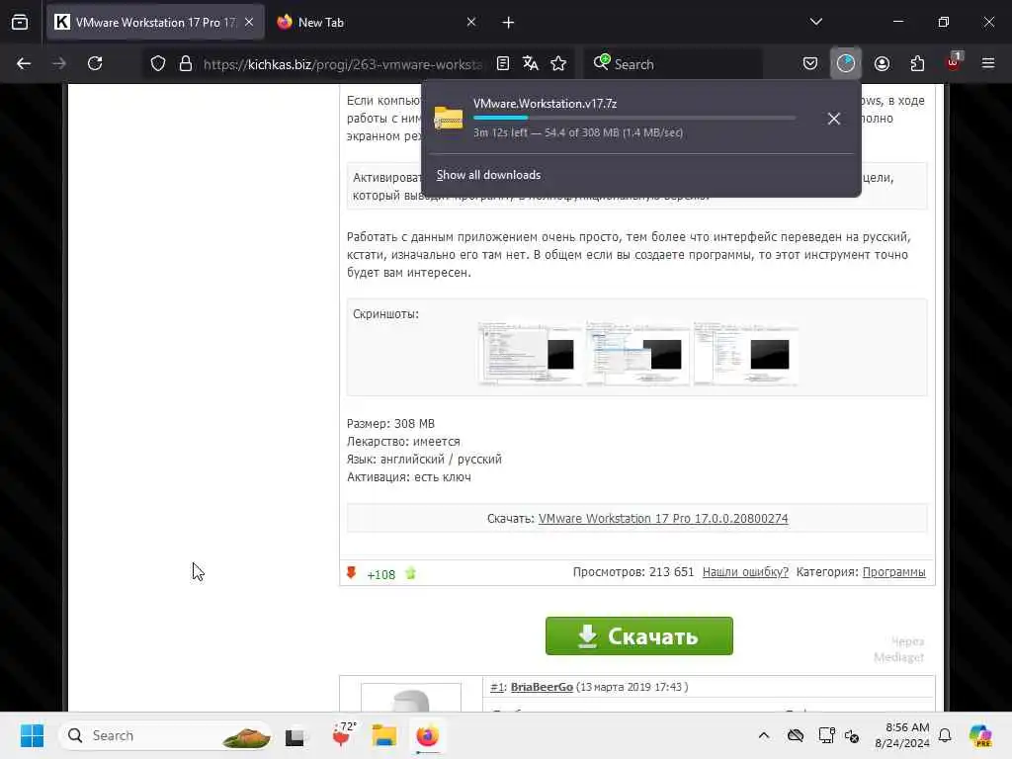1012x759 pixels.
Task: Open the tracking protection shield icon
Action: tap(157, 63)
